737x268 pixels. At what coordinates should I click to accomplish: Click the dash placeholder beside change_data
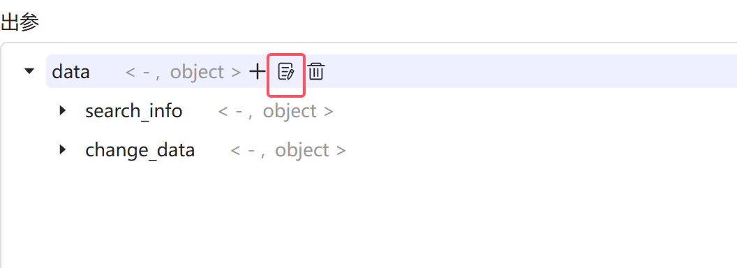[251, 151]
